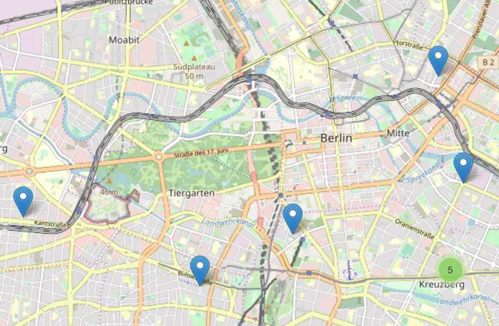
Task: Click the blue marker above Kantstraße
Action: [x=24, y=201]
